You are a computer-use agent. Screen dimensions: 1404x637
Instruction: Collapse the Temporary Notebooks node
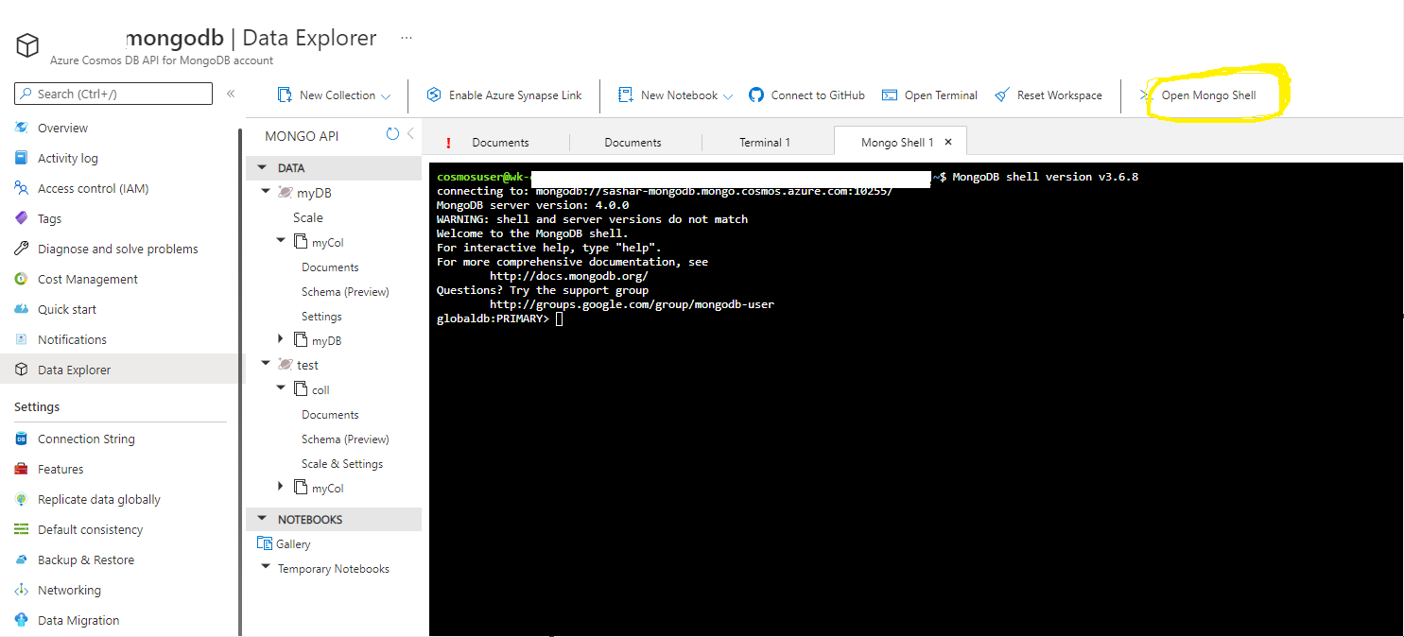(267, 568)
